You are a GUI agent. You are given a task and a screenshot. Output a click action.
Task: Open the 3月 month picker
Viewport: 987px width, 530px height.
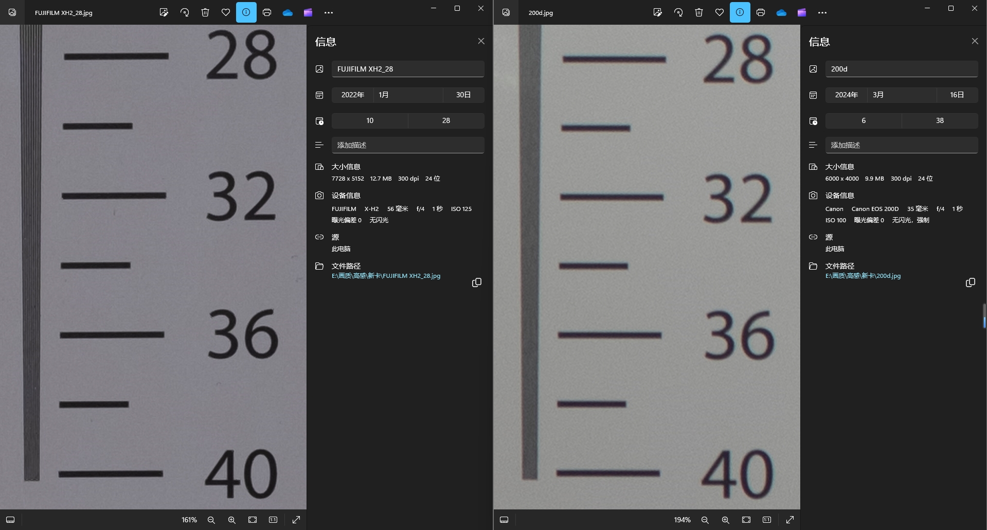pos(901,95)
